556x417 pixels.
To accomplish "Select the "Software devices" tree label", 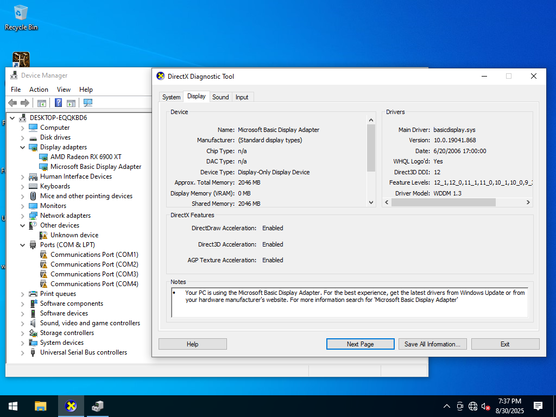I will click(64, 313).
